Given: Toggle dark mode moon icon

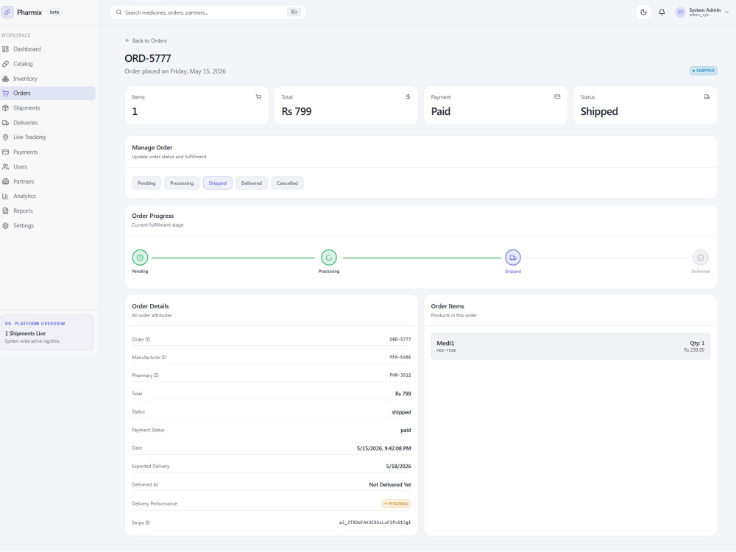Looking at the screenshot, I should point(643,13).
